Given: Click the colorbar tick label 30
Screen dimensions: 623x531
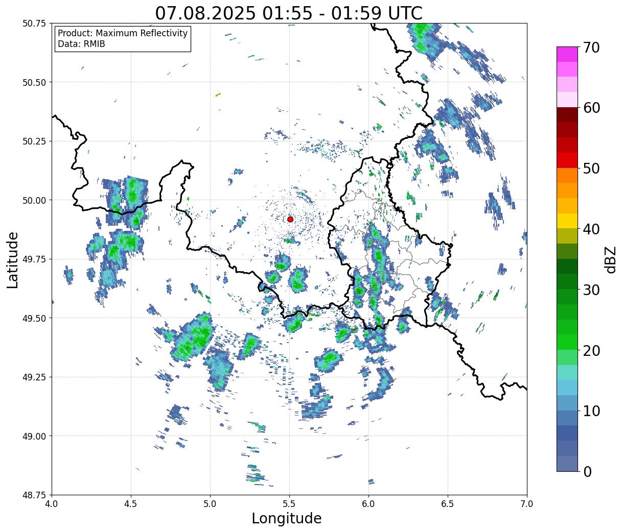Looking at the screenshot, I should coord(591,289).
